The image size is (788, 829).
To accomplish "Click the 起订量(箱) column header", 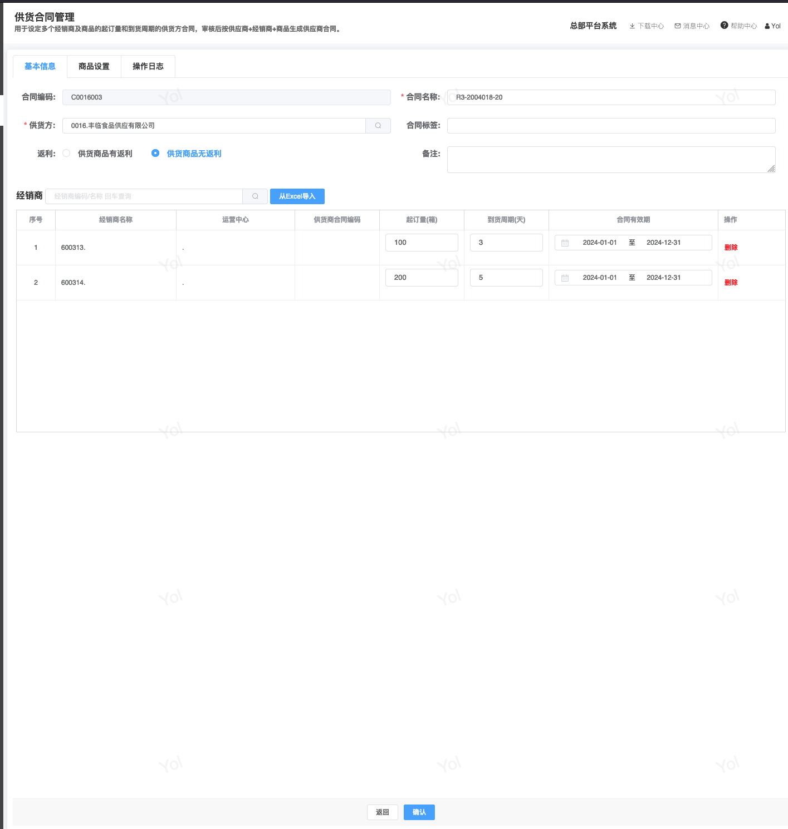I will (422, 220).
